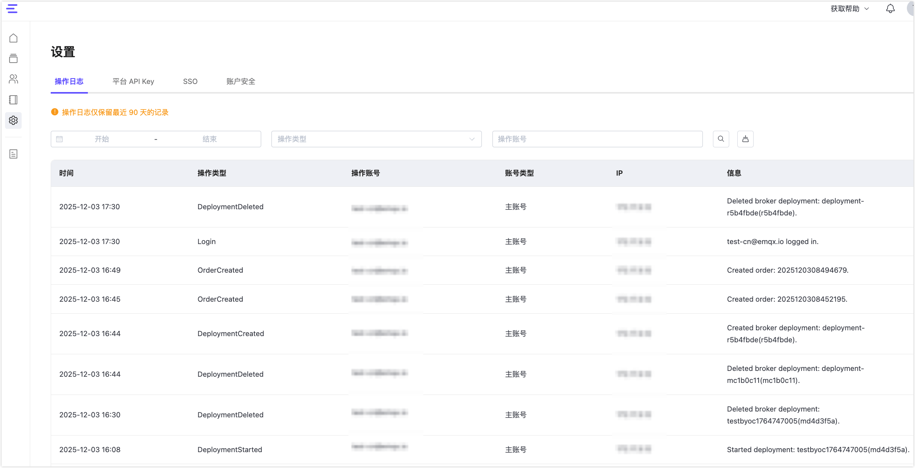Viewport: 915px width, 468px height.
Task: Click the 开始 date field
Action: [x=102, y=139]
